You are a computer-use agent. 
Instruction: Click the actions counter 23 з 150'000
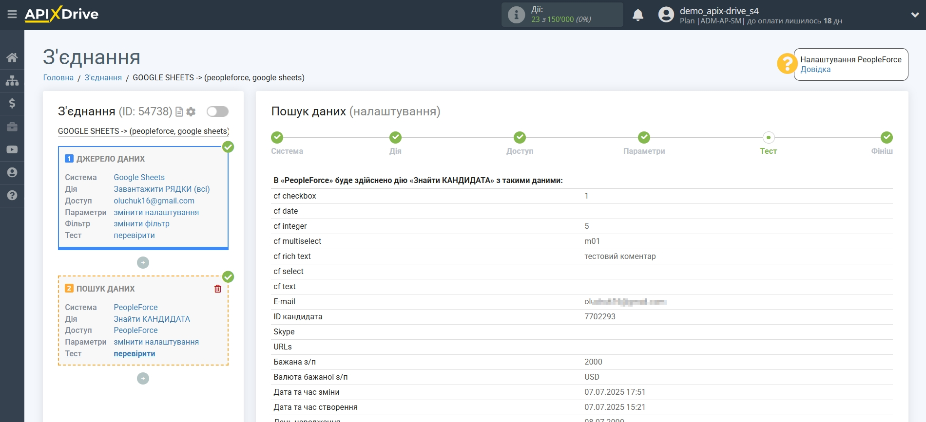[x=561, y=19]
